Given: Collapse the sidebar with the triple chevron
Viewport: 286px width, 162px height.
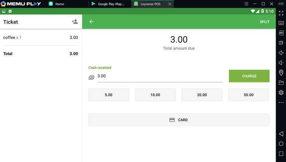Looking at the screenshot, I should tap(281, 4).
